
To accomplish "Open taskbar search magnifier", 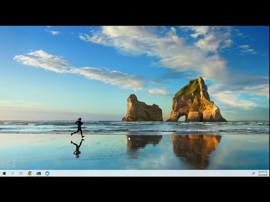I will (x=13, y=173).
